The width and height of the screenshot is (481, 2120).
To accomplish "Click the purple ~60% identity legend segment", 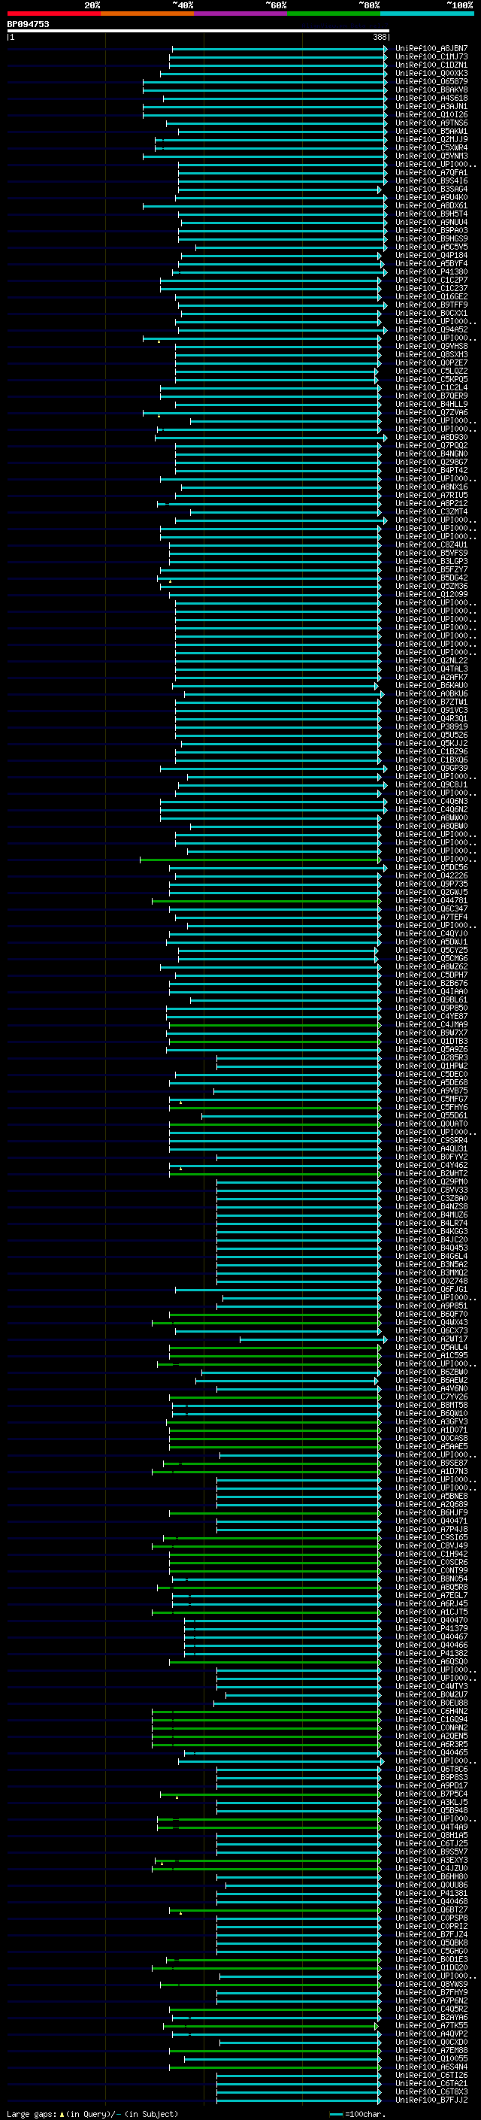I will pyautogui.click(x=240, y=14).
